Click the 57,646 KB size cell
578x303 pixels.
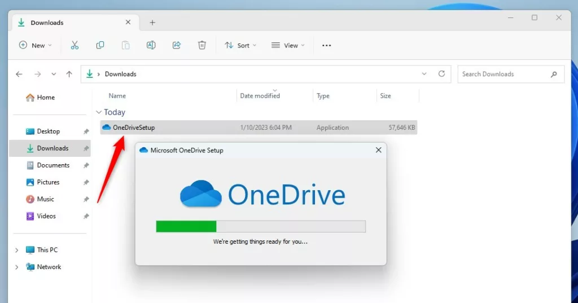(402, 128)
